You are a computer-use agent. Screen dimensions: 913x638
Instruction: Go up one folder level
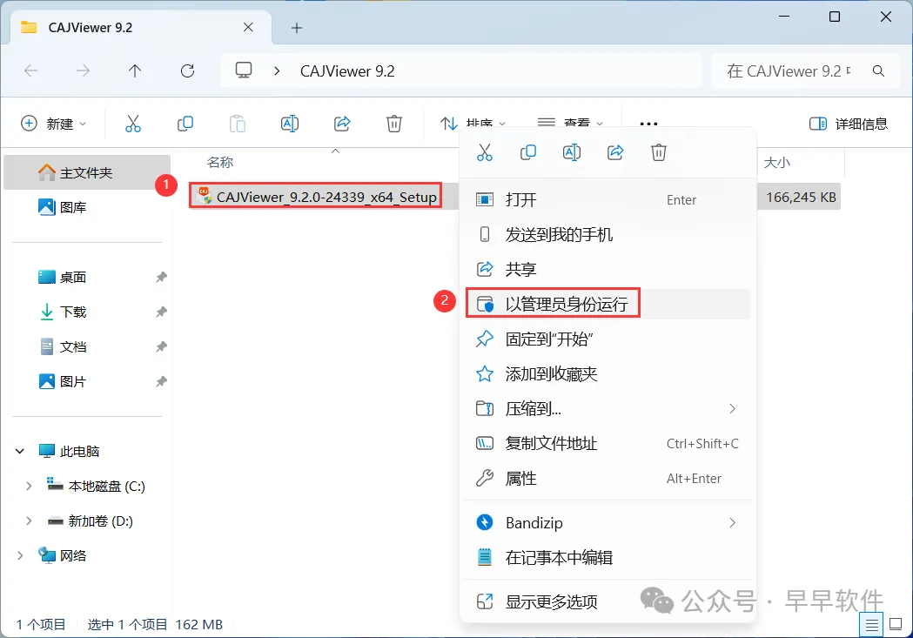click(135, 71)
